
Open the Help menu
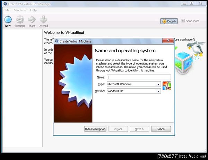[33, 10]
